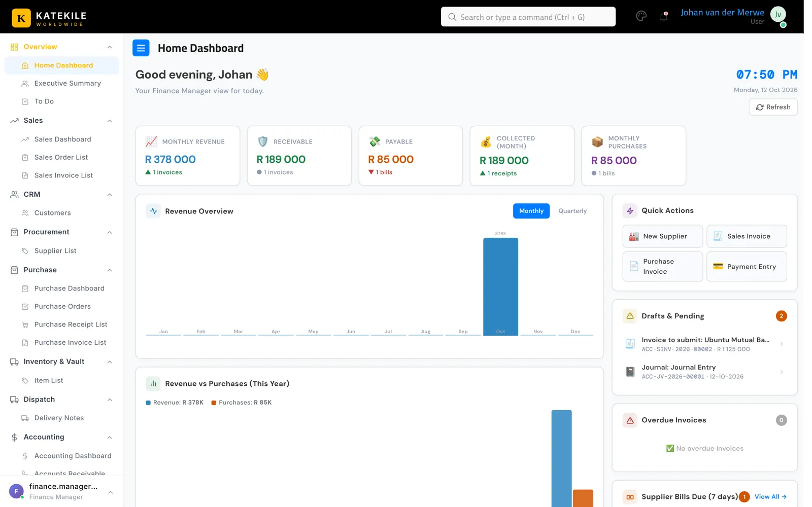Click the Drafts & Pending warning icon
The height and width of the screenshot is (507, 812).
(630, 316)
